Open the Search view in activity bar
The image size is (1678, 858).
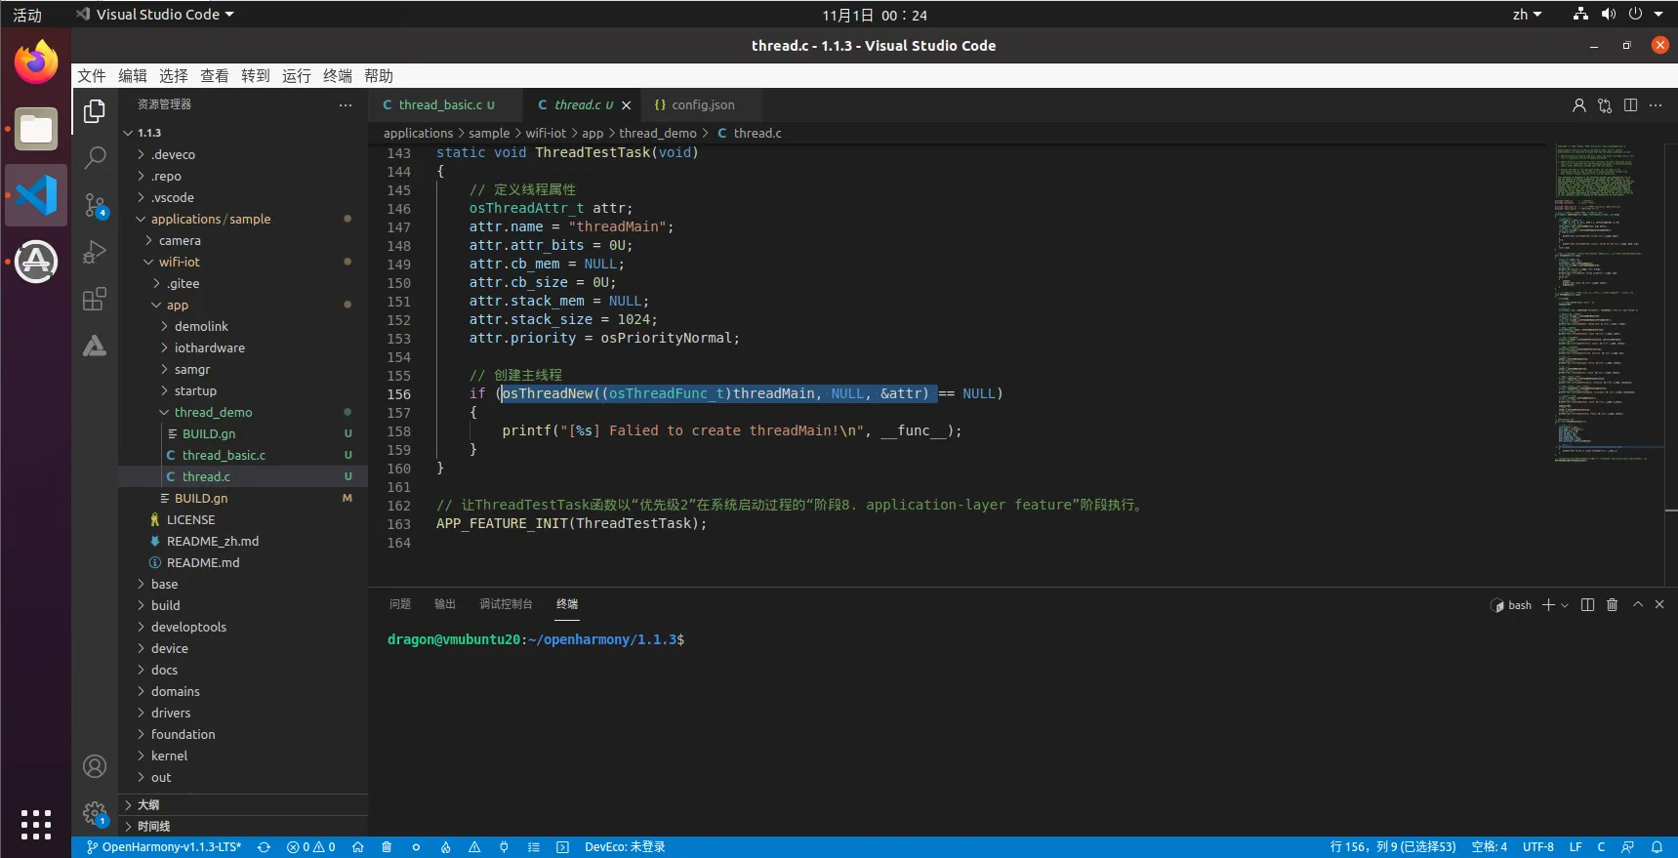95,157
